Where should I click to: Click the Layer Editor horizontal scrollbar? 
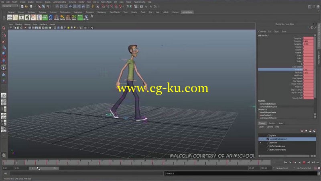(286, 156)
